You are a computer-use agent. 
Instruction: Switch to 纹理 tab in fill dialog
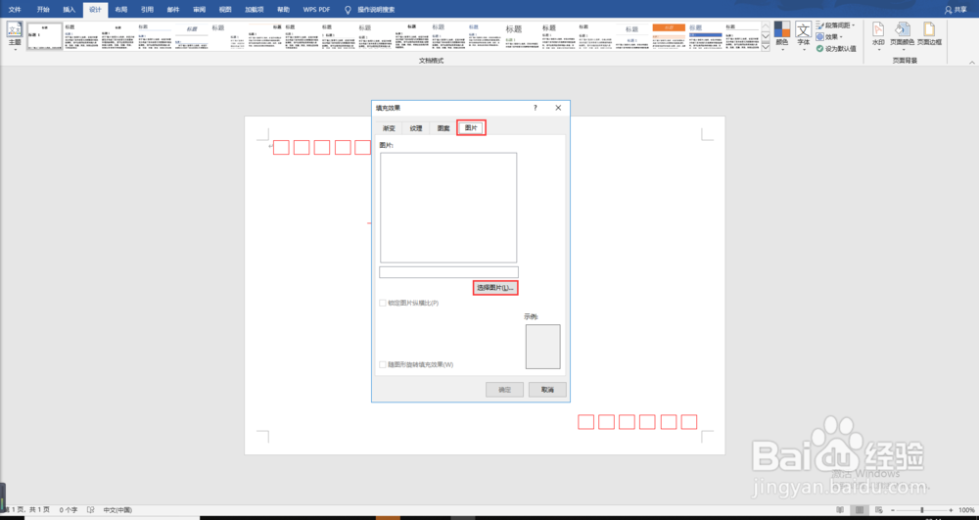point(416,128)
